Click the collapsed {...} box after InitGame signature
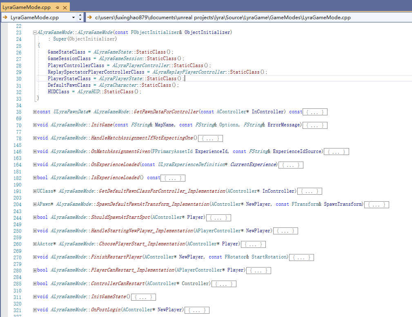The image size is (412, 317). click(315, 125)
